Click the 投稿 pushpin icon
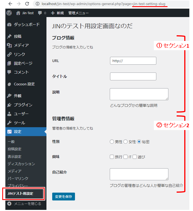Screen dimensions: 193x211 [x=9, y=36]
